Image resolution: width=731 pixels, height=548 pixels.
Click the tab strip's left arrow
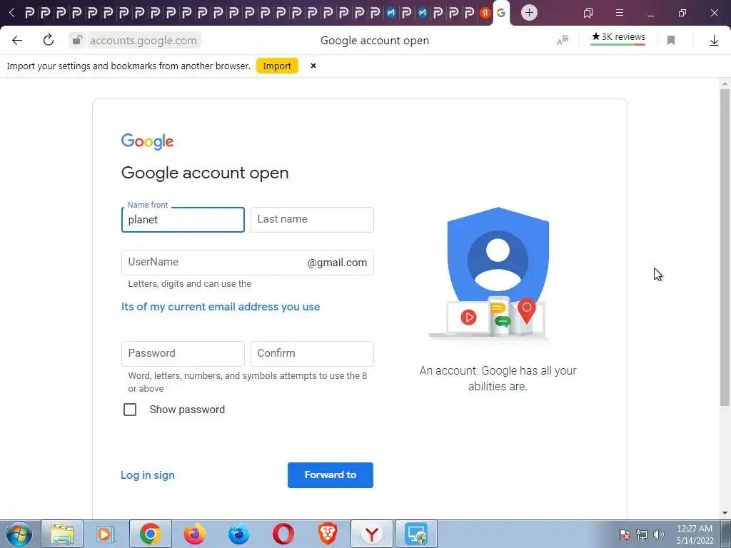pos(12,13)
